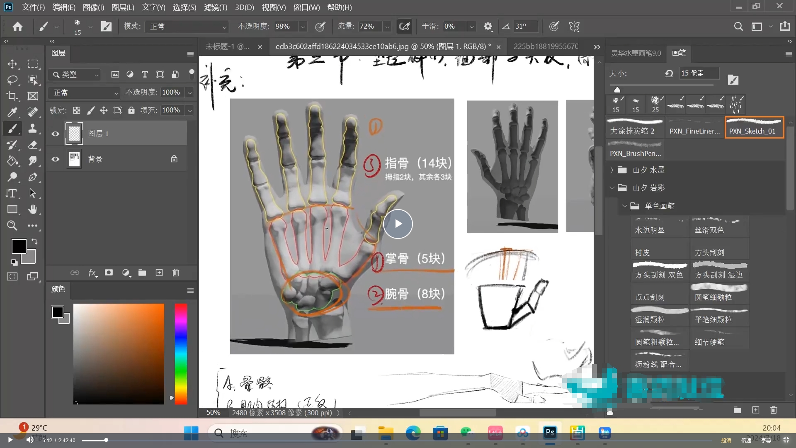Select the Rectangular Marquee tool

33,64
